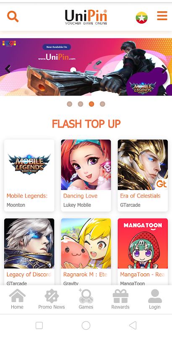Open the Dancing Love game card
Screen dimensions: 172x337
pos(86,175)
